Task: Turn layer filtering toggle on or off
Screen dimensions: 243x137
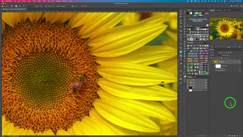Action: pyautogui.click(x=231, y=53)
